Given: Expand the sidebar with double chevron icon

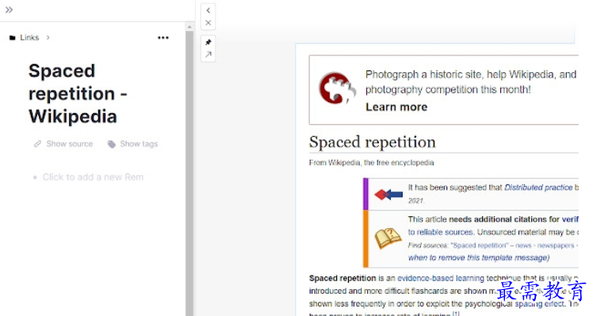Looking at the screenshot, I should pos(9,10).
